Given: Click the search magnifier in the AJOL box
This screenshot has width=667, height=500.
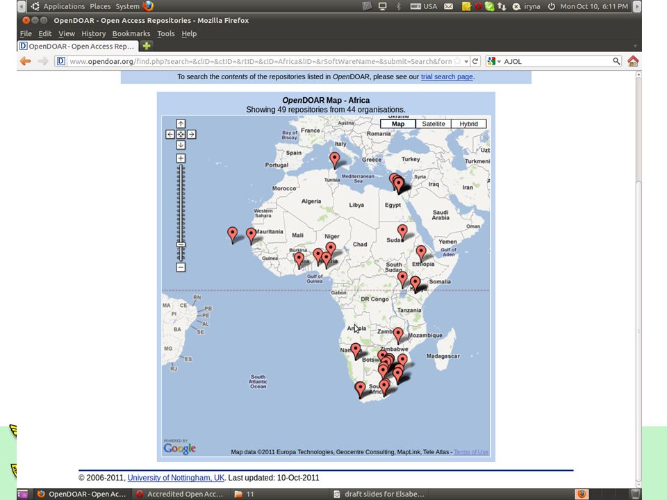Looking at the screenshot, I should point(616,61).
